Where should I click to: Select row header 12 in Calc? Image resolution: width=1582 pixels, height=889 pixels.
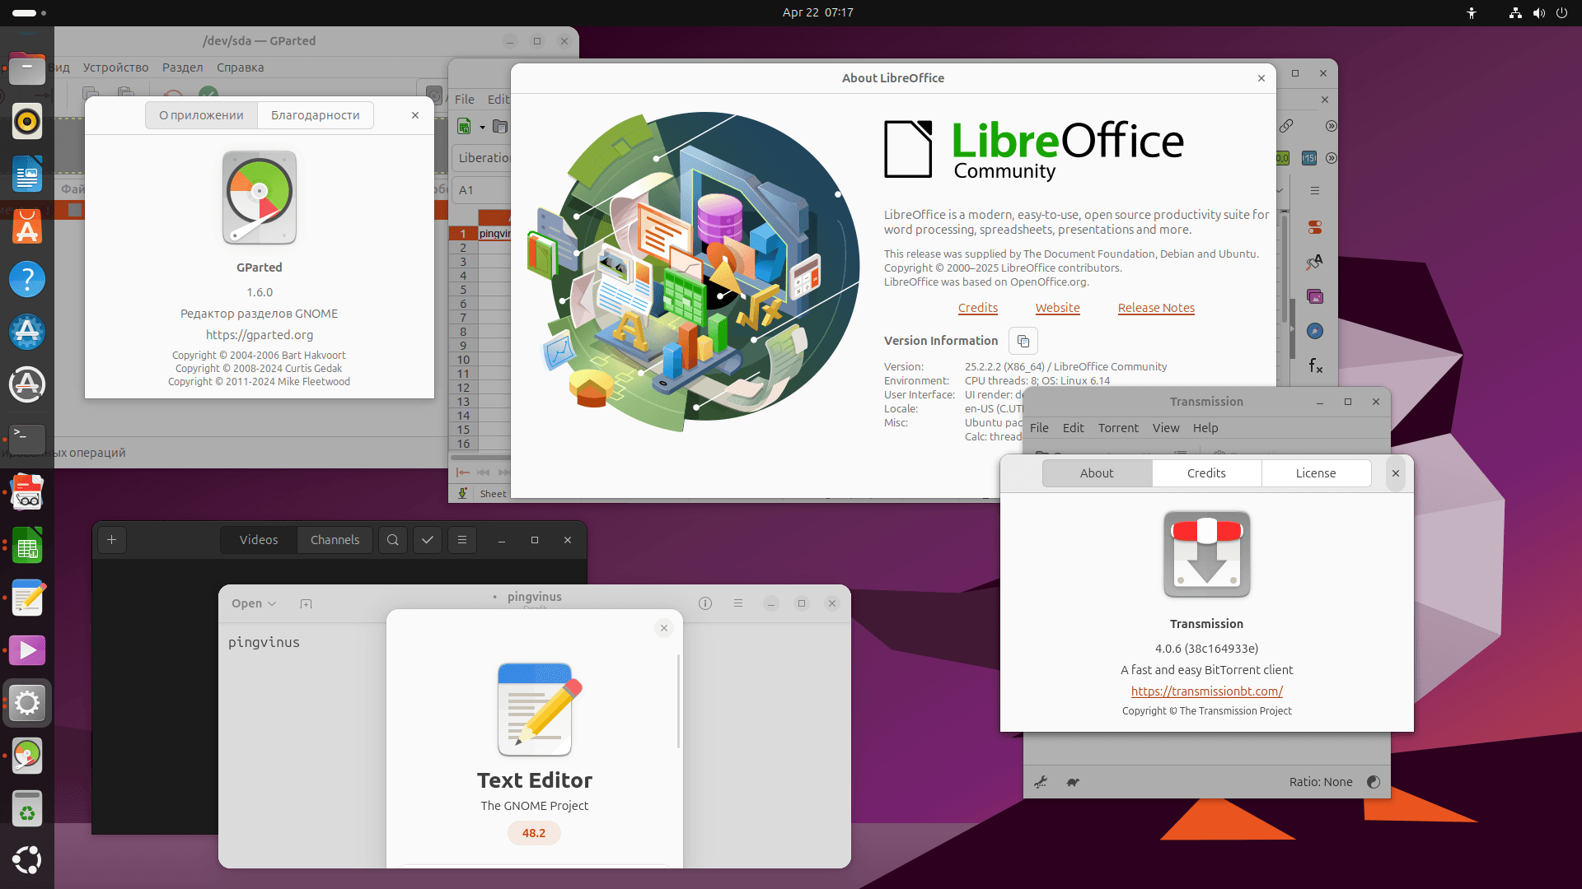(x=463, y=388)
